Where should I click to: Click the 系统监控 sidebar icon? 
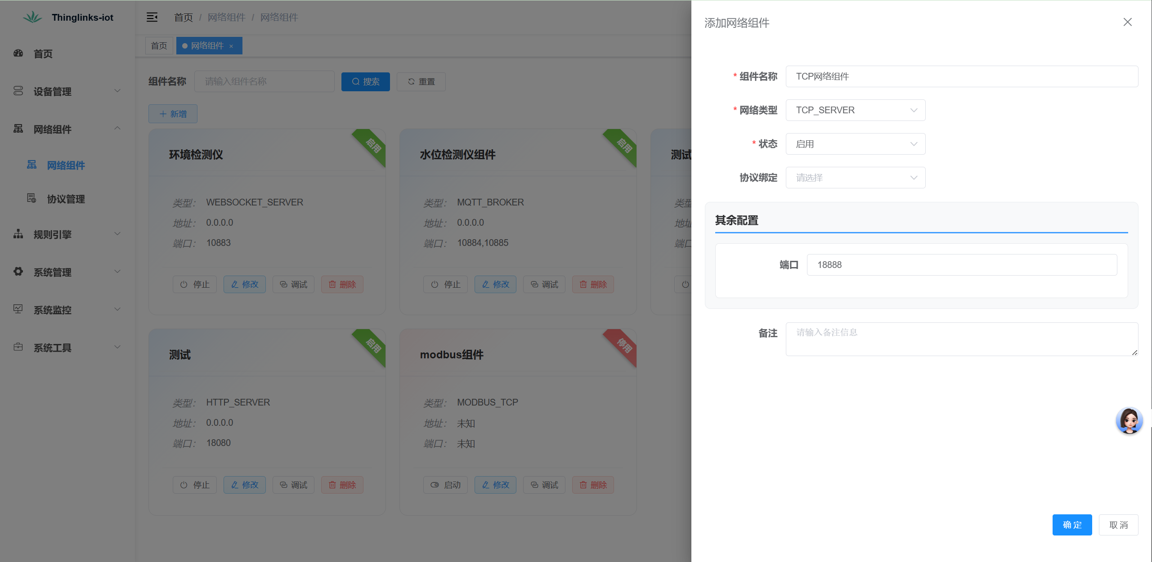(x=18, y=309)
